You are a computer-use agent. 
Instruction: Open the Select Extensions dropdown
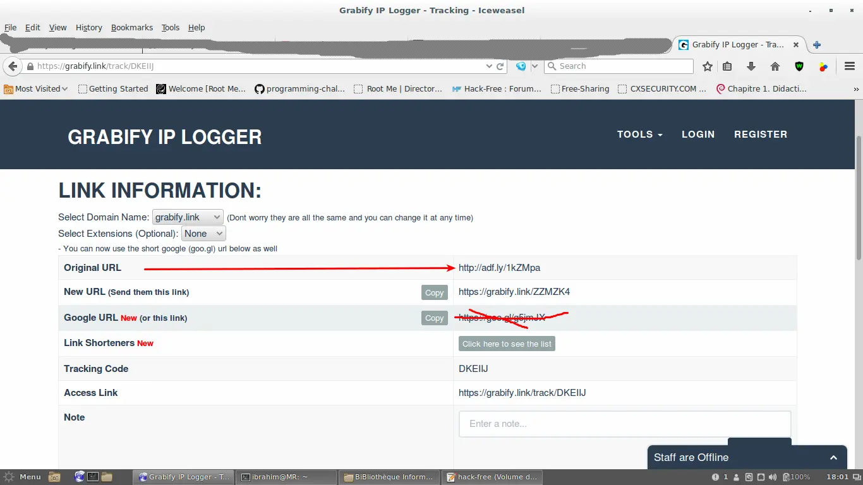point(203,233)
